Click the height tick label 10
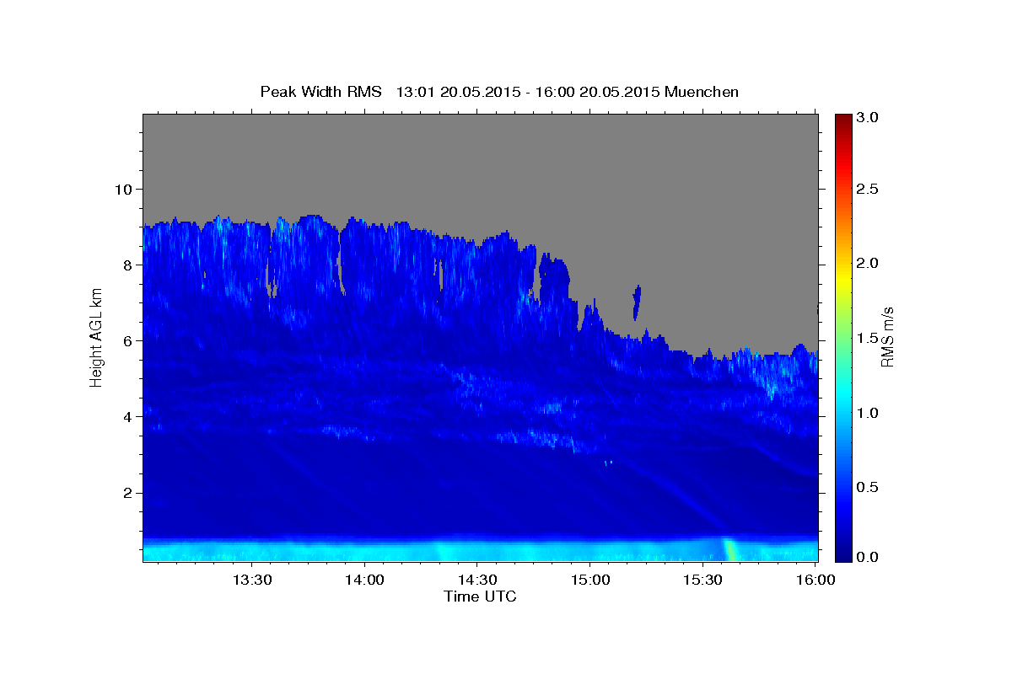This screenshot has width=1012, height=674. click(x=126, y=189)
